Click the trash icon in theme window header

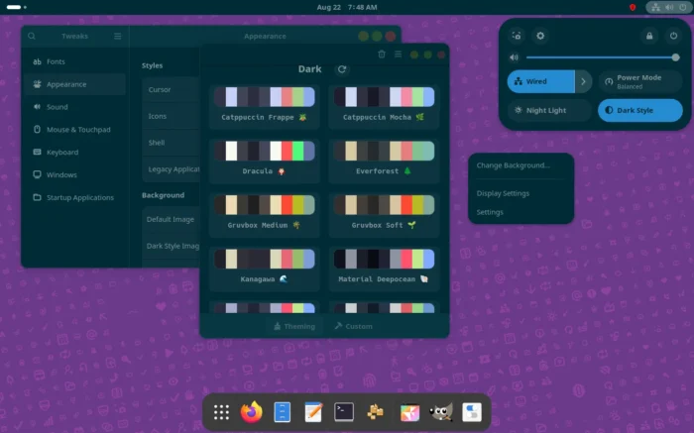click(382, 54)
